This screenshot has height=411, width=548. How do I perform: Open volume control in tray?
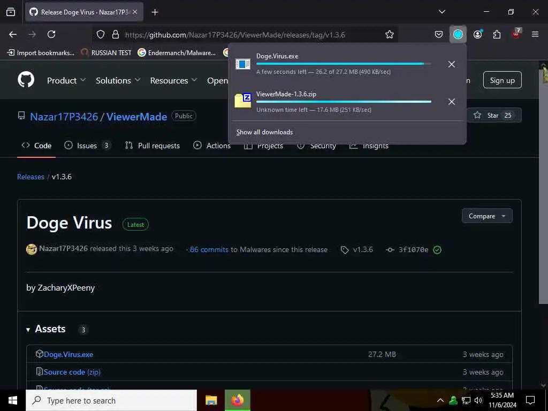tap(478, 400)
